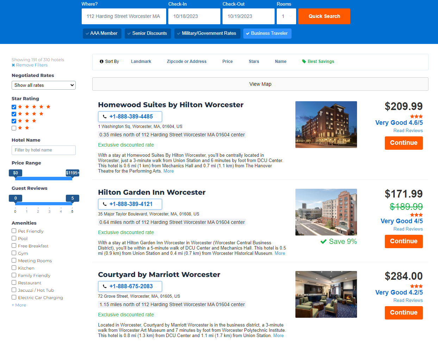Click the $1195+ maximum price slider handle
The width and height of the screenshot is (438, 342).
point(73,173)
